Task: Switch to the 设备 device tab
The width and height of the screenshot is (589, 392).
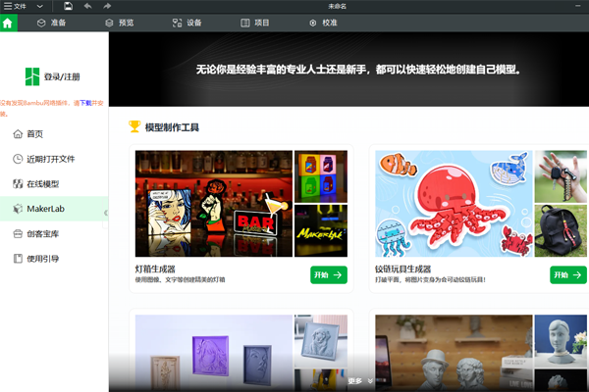Action: [187, 22]
